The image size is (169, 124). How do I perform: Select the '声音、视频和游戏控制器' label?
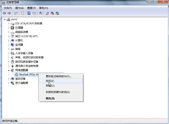click(x=29, y=58)
